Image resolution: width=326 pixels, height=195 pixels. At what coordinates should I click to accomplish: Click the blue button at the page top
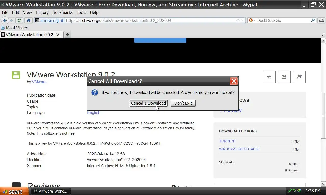pyautogui.click(x=160, y=40)
